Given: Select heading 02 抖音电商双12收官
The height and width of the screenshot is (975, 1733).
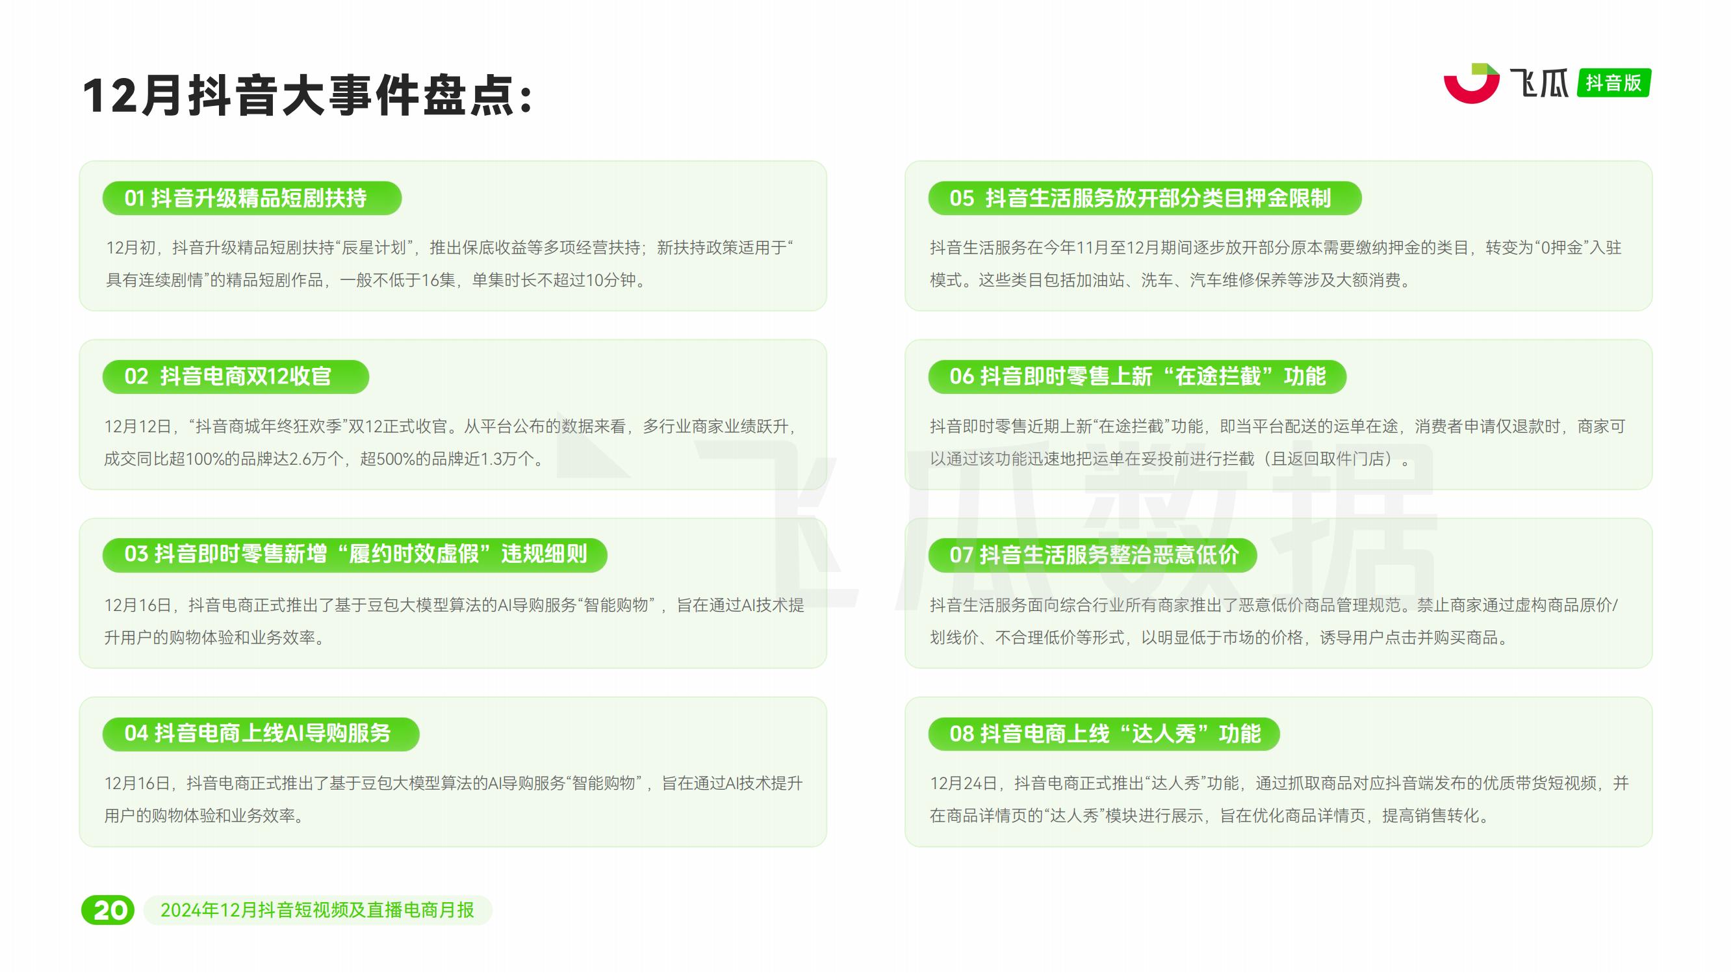Looking at the screenshot, I should point(235,377).
